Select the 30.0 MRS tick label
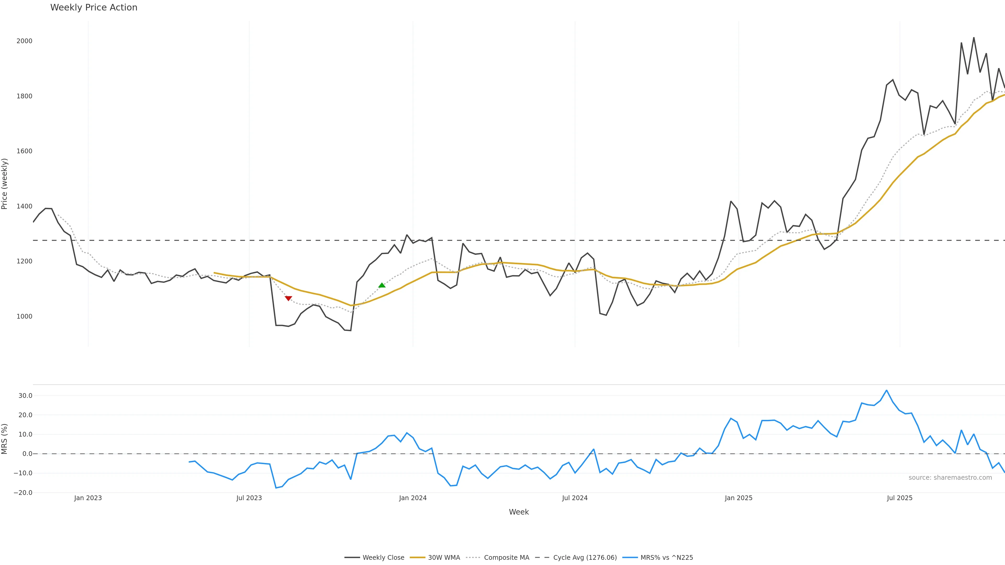This screenshot has height=565, width=1005. pos(25,396)
